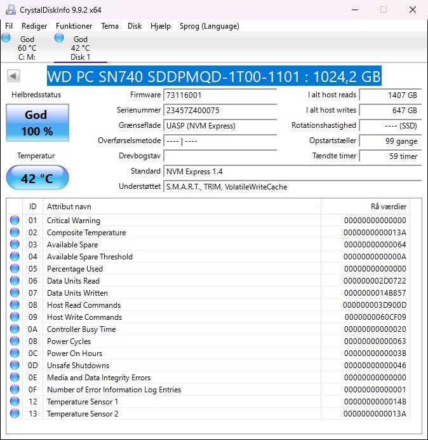Minimize the CrystalDiskInfo window
This screenshot has height=440, width=428.
coord(355,10)
